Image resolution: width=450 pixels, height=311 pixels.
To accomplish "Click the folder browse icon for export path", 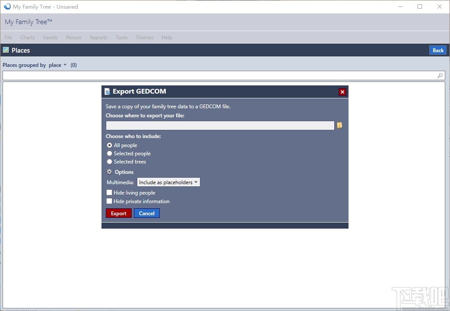I will [x=339, y=125].
